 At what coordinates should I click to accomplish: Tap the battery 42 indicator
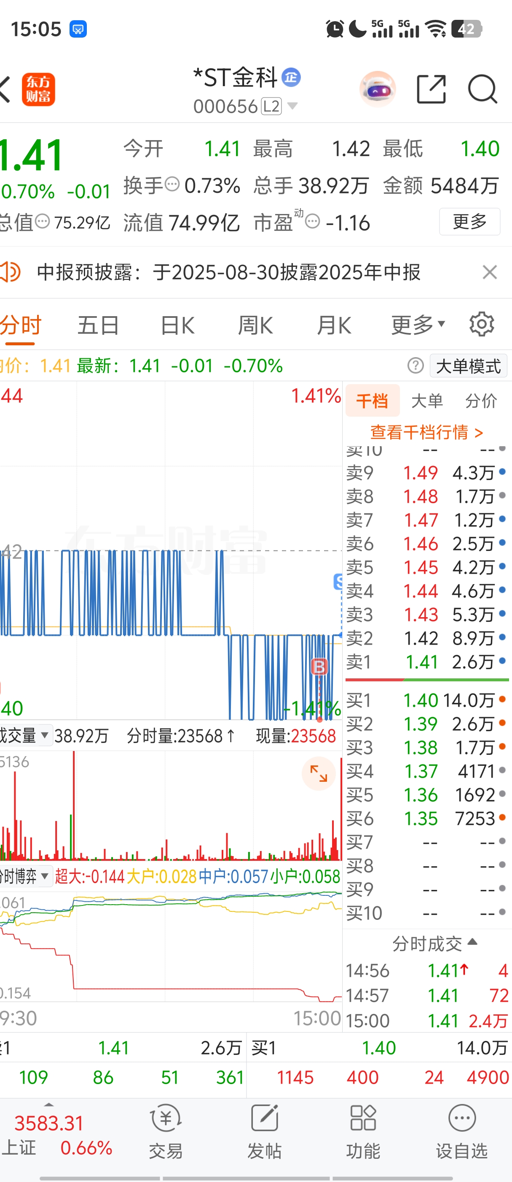pos(466,29)
